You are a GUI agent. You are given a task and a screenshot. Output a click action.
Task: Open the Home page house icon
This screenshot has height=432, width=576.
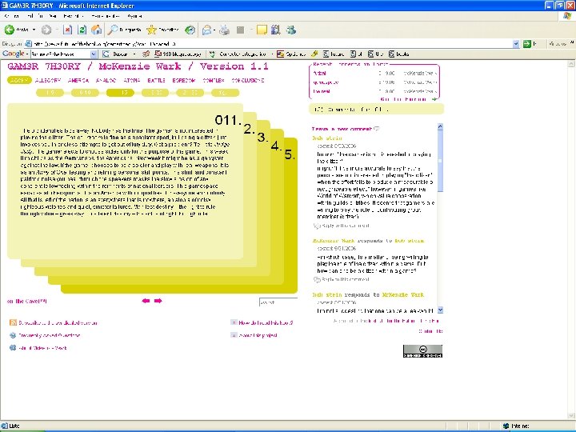click(96, 30)
